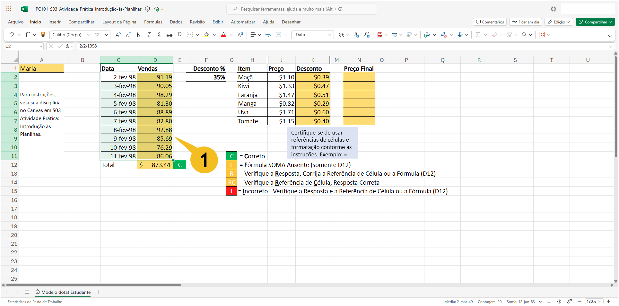Open the app launcher grid
The image size is (619, 306).
9,9
